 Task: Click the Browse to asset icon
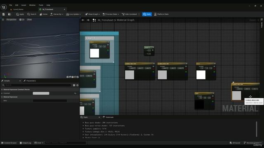click(x=9, y=14)
